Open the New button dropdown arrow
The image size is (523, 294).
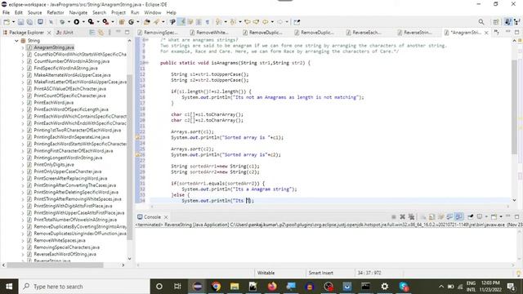click(13, 22)
